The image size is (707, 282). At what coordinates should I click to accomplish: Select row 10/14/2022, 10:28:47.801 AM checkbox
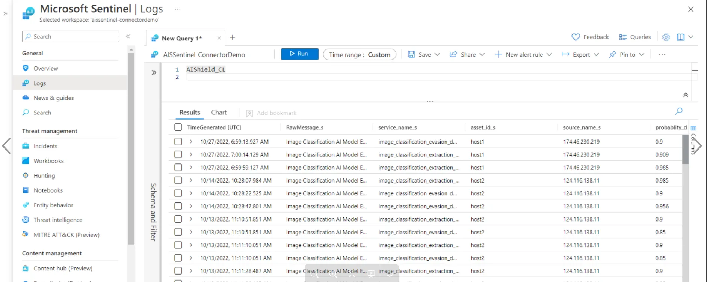[178, 206]
